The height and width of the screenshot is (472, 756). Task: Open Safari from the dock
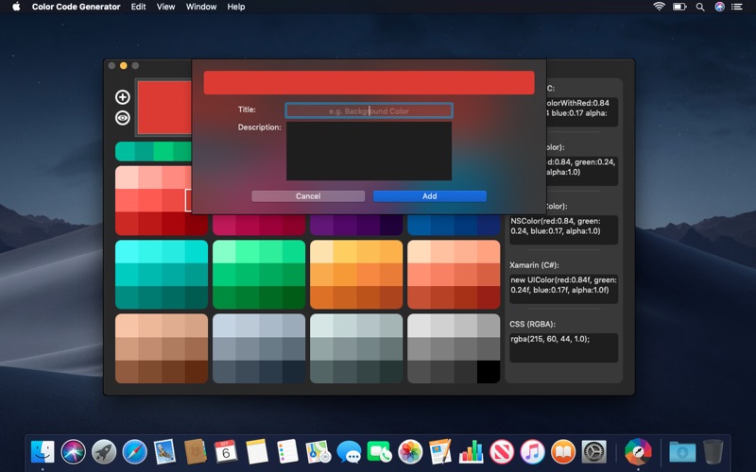134,452
